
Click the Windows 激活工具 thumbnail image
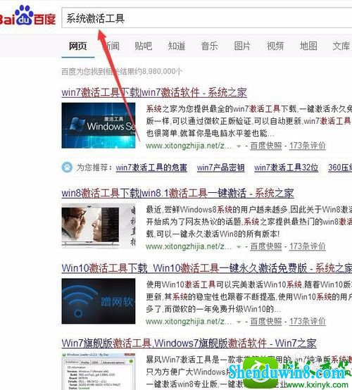point(99,125)
